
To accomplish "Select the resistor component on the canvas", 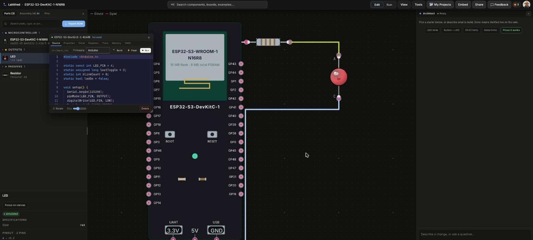I will tap(268, 42).
